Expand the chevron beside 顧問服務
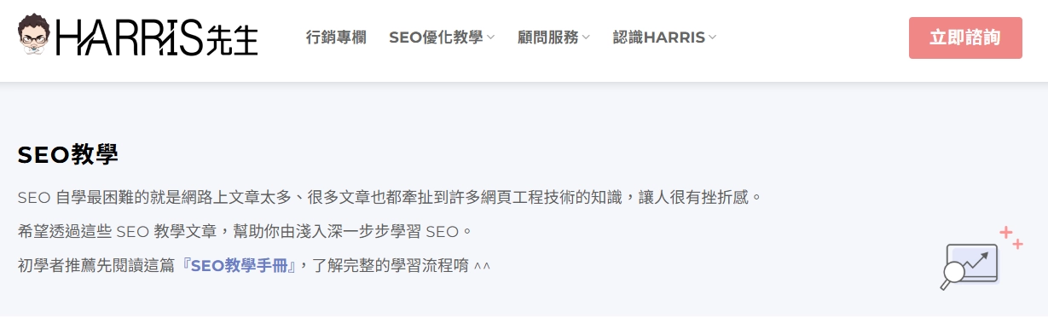 coord(586,38)
